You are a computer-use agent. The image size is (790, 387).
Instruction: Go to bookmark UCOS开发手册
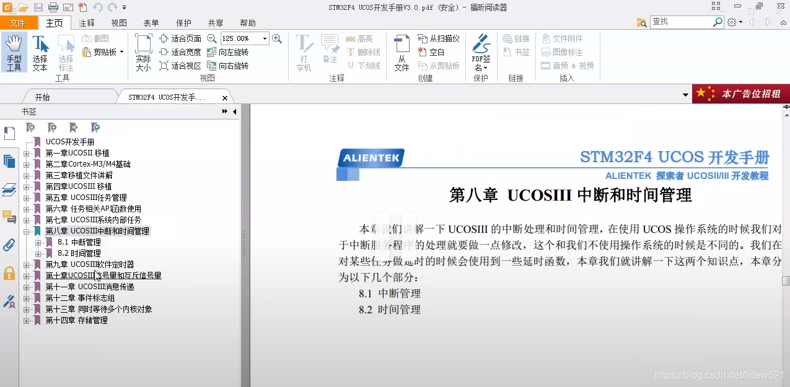click(x=70, y=142)
